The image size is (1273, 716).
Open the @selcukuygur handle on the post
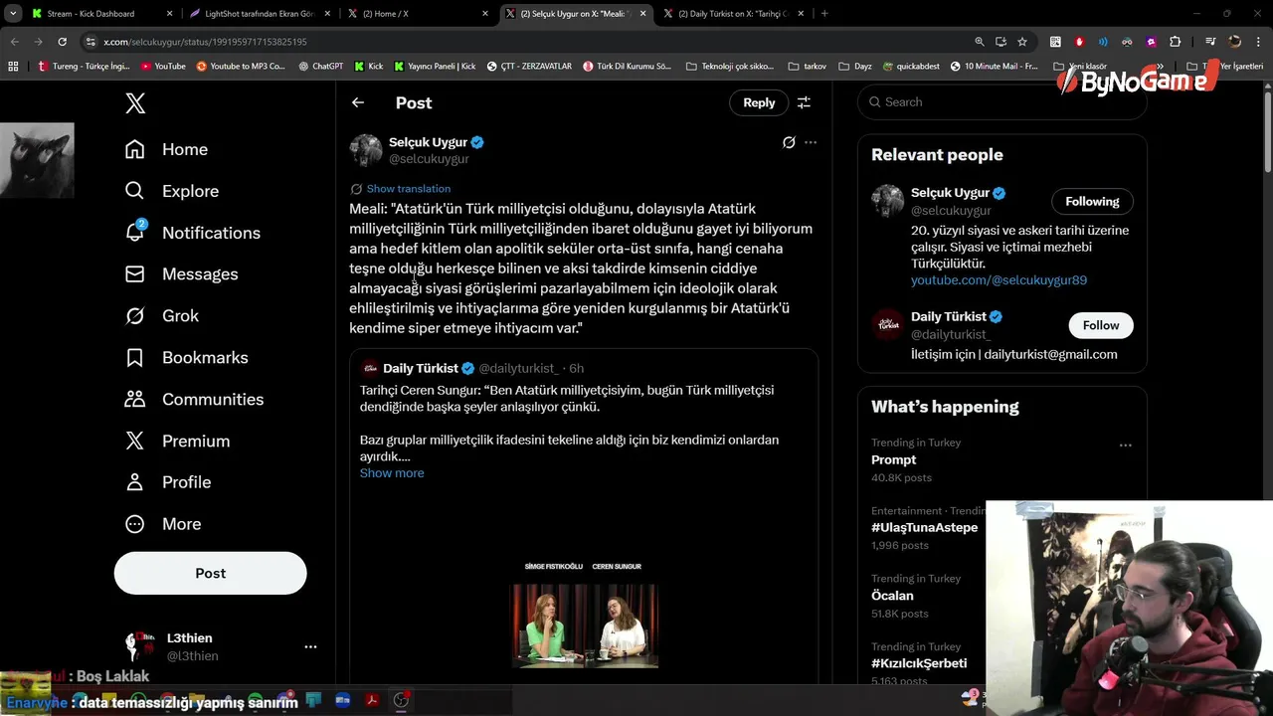pos(429,159)
